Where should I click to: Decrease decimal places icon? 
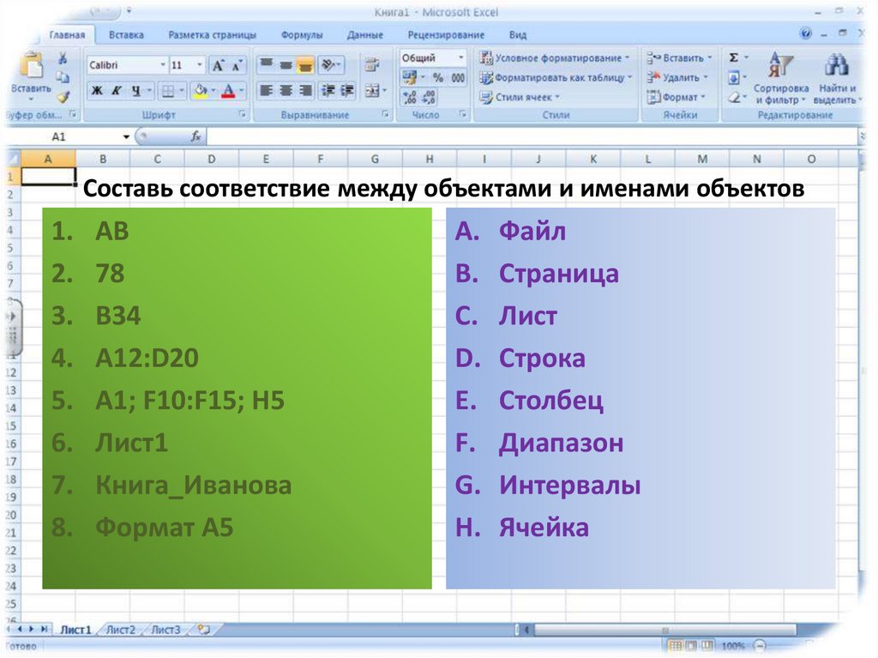(x=429, y=98)
